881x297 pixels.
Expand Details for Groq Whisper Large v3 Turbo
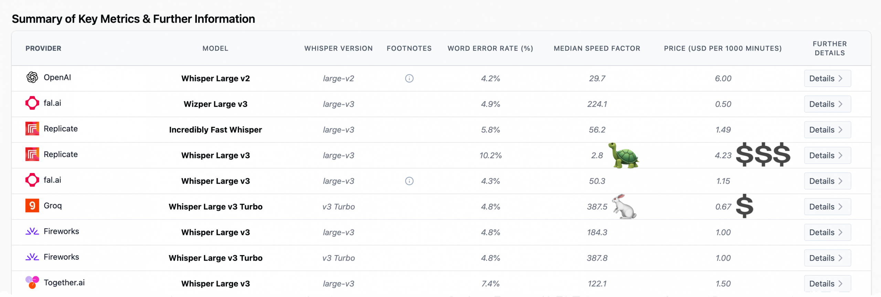tap(827, 207)
